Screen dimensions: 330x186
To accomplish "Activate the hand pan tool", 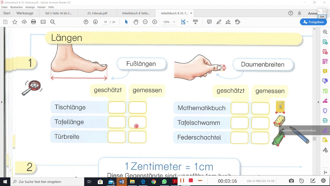I will point(136,22).
